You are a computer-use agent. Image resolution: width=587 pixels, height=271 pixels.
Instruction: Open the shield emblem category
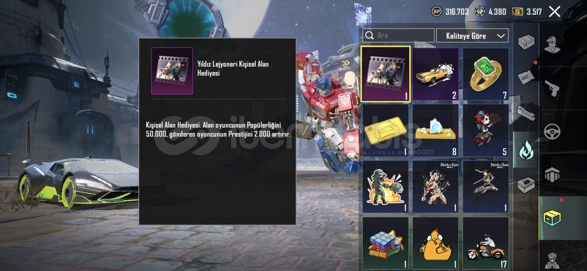[x=552, y=175]
